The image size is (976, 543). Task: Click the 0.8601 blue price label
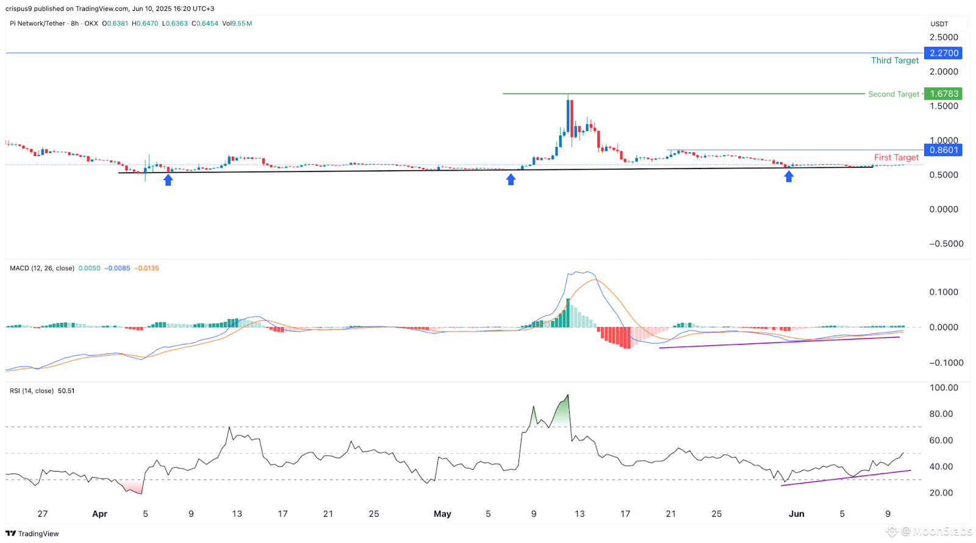point(943,149)
